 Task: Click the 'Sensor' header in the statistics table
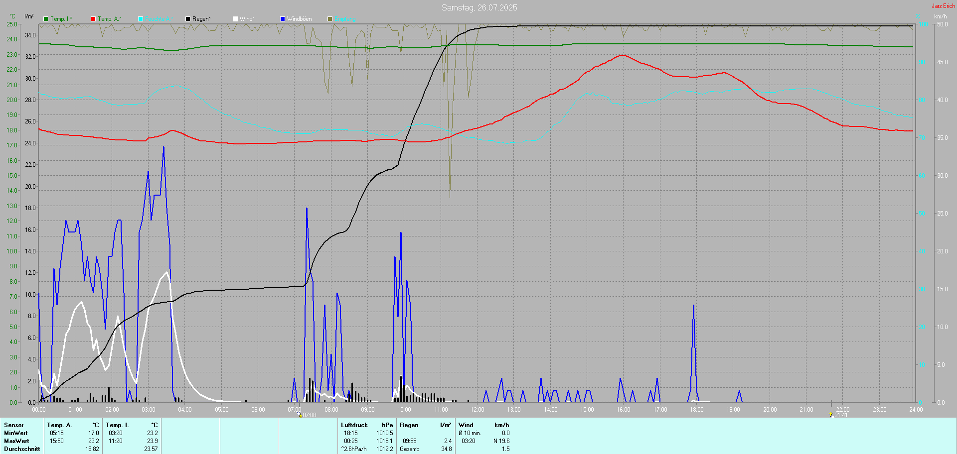pos(14,425)
